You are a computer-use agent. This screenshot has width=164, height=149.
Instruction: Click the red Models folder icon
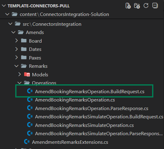pyautogui.click(x=27, y=74)
